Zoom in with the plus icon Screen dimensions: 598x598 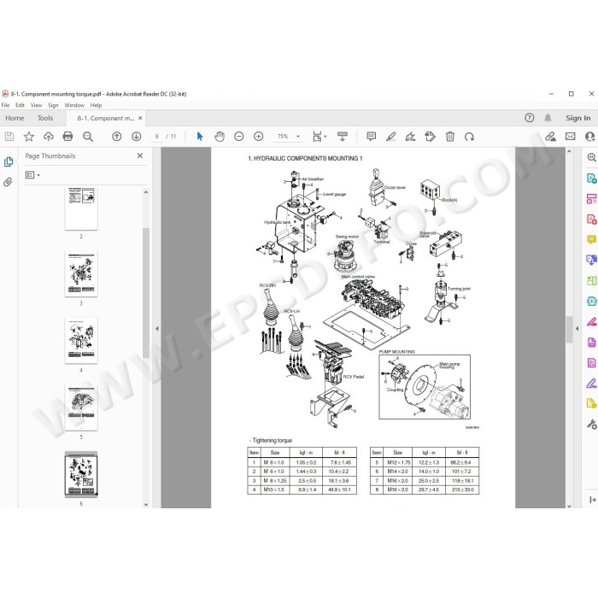coord(259,137)
